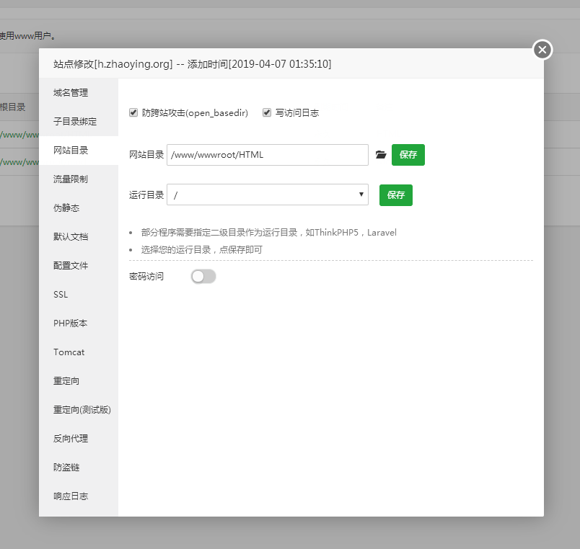Screen dimensions: 580x549
Task: Click the folder browse icon
Action: coord(381,155)
